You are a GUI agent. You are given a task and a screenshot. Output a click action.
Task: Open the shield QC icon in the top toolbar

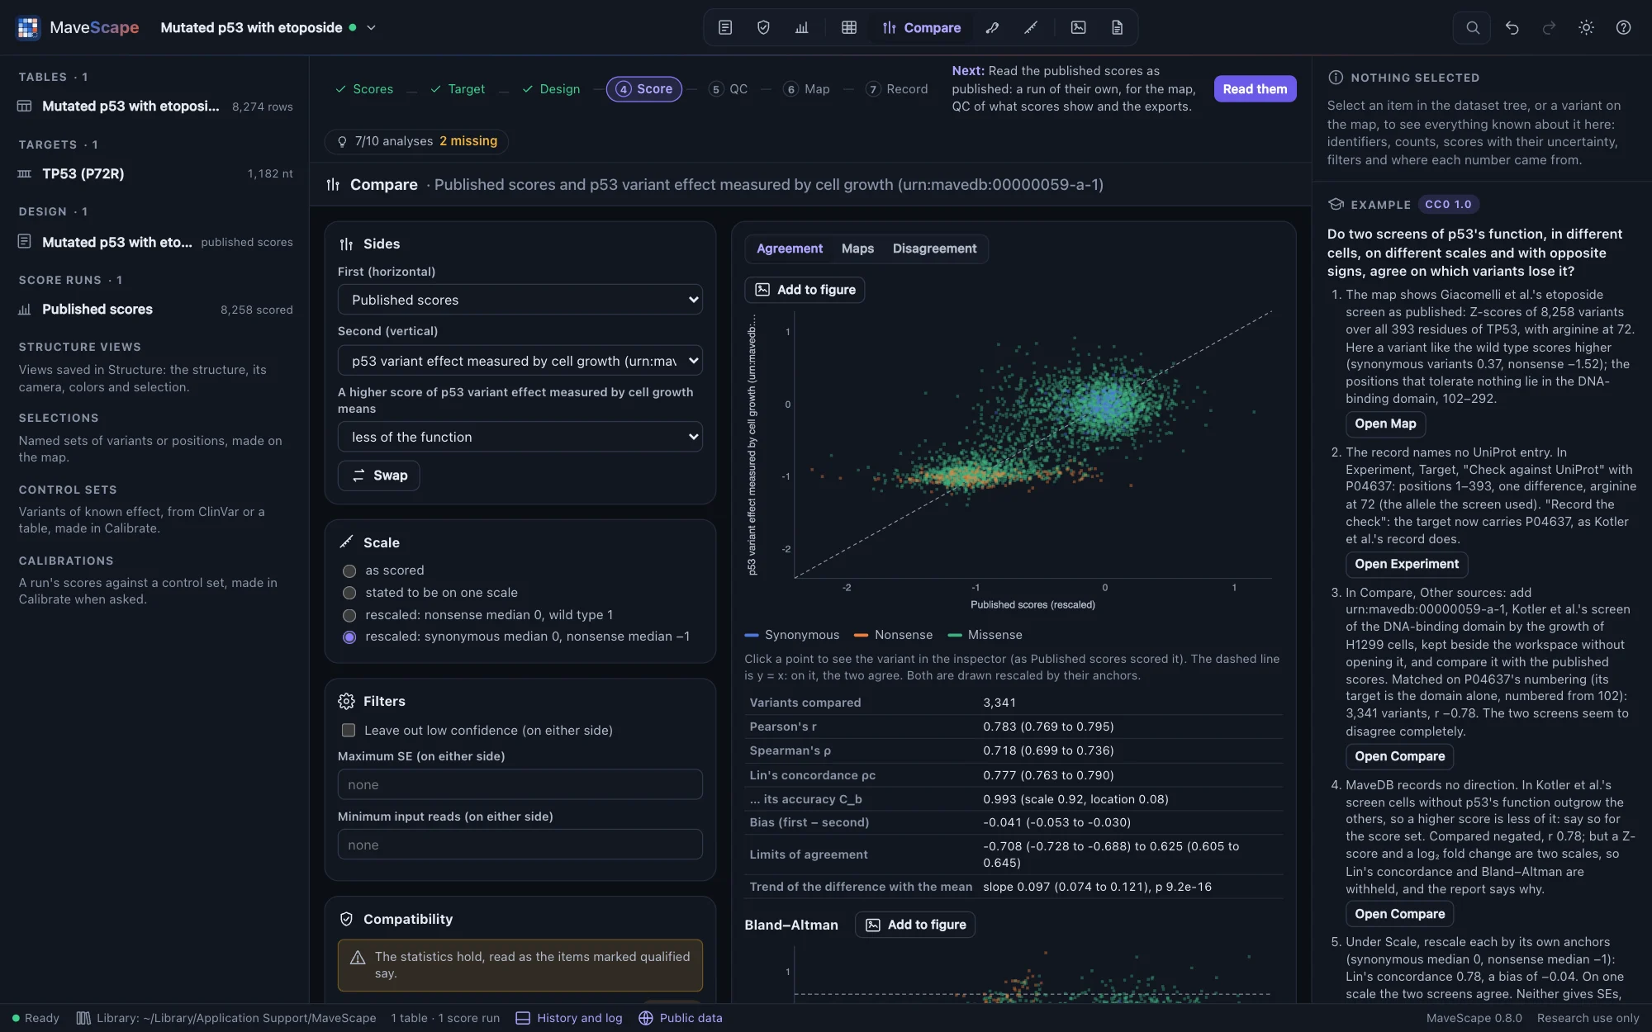(x=763, y=27)
